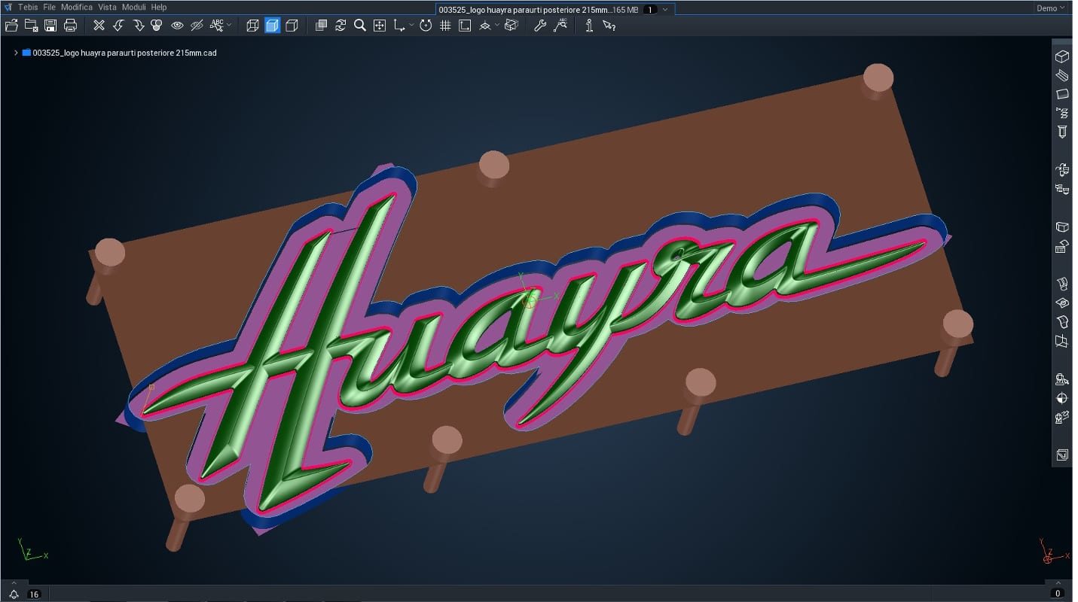The image size is (1078, 602).
Task: Switch to the hidden-line cube display mode
Action: pyautogui.click(x=292, y=26)
